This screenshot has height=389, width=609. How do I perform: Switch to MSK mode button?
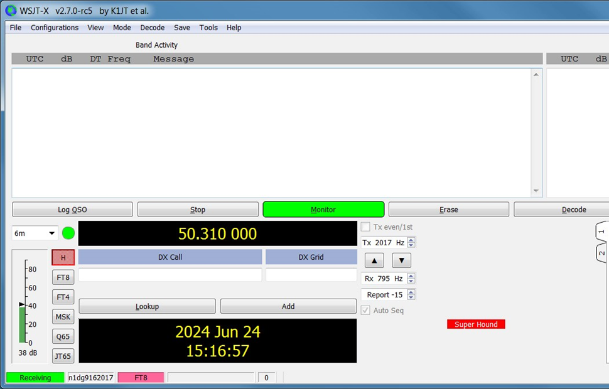click(x=63, y=317)
